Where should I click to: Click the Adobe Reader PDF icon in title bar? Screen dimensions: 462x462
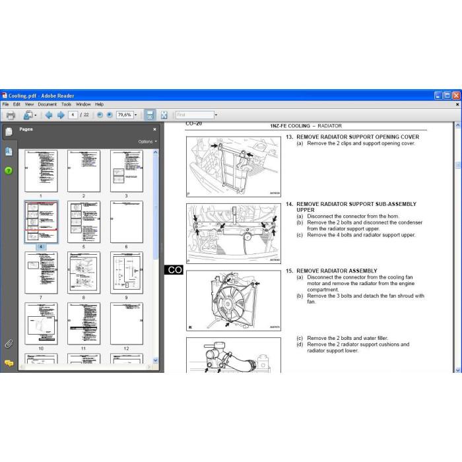click(x=5, y=96)
